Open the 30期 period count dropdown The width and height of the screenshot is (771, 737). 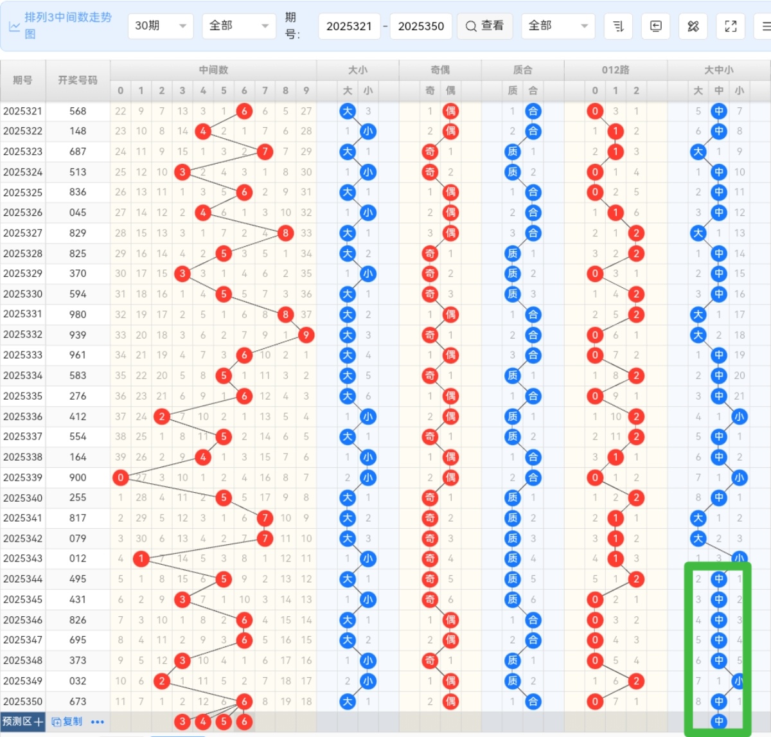pos(161,26)
